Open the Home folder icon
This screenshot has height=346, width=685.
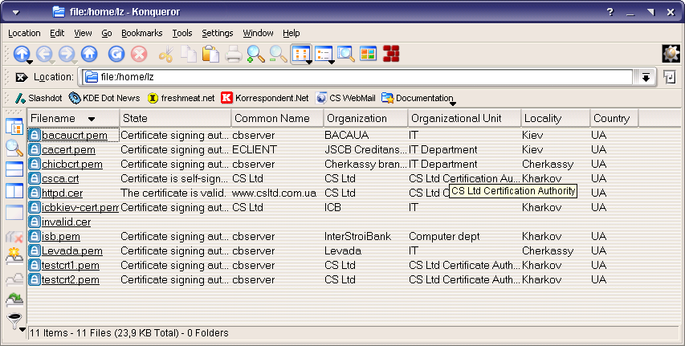[89, 54]
